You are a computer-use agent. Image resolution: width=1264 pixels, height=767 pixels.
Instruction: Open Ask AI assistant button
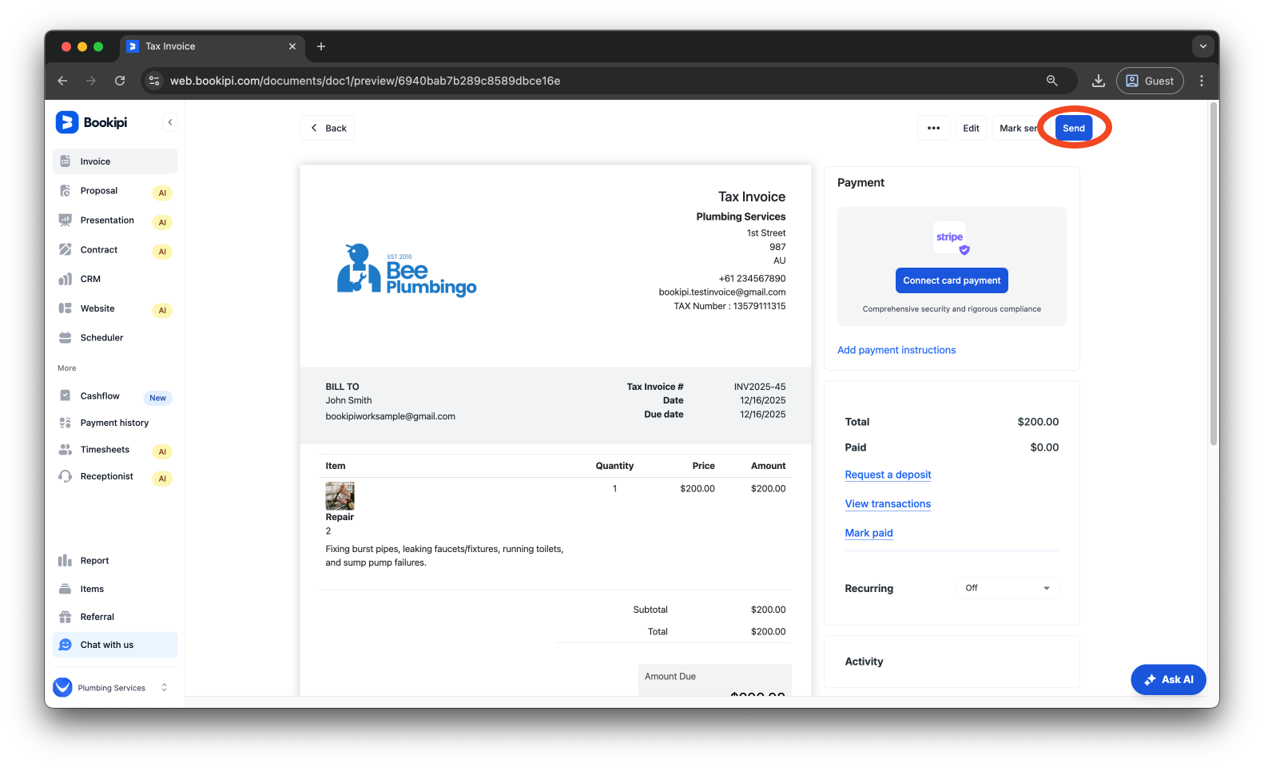(x=1168, y=679)
